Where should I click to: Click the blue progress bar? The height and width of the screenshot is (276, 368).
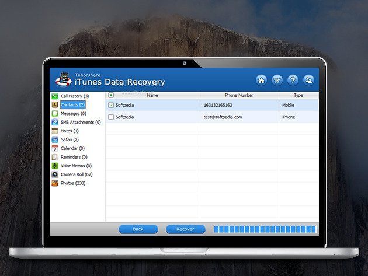tap(265, 229)
